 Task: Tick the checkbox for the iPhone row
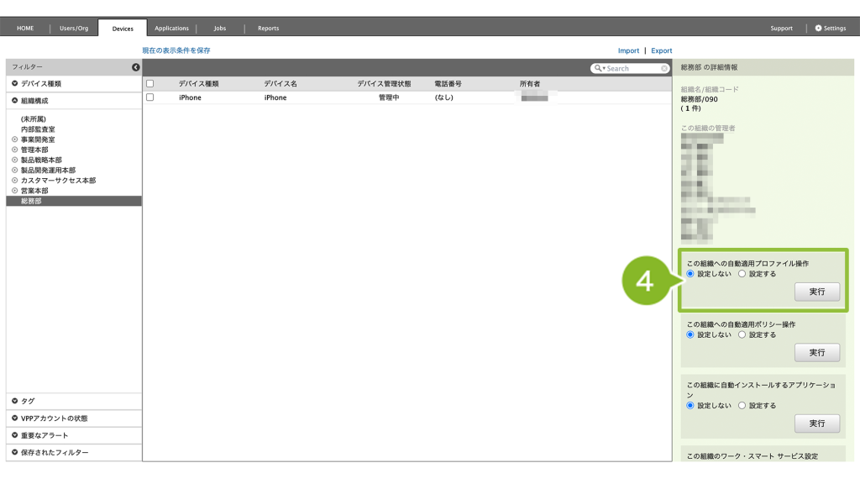tap(150, 97)
